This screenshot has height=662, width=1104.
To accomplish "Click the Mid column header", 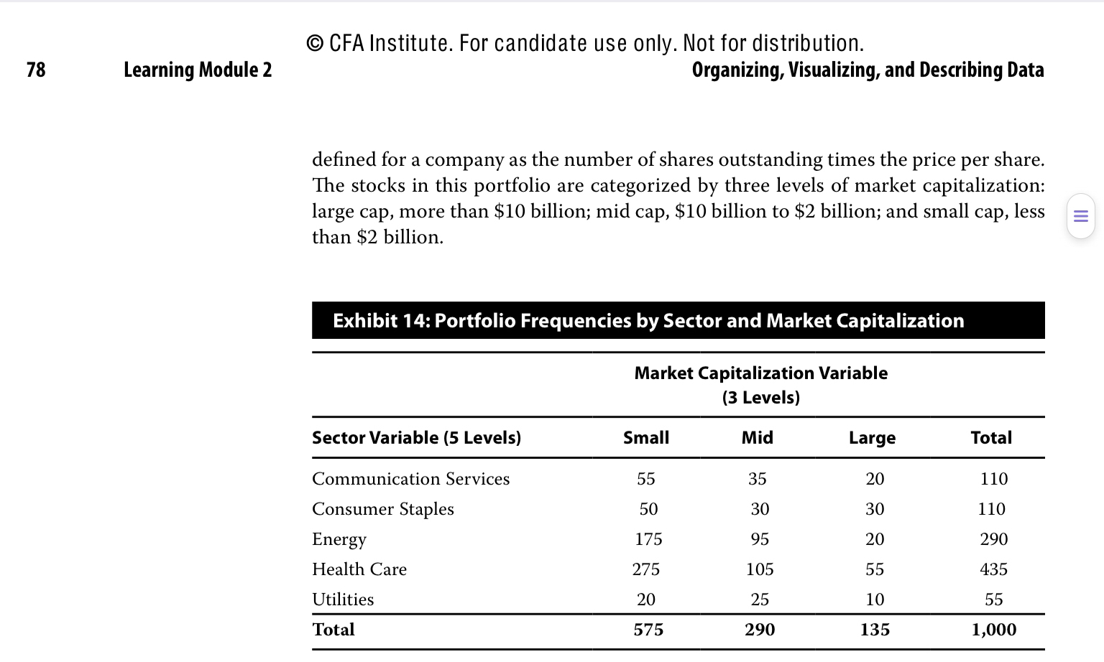I will pos(758,437).
